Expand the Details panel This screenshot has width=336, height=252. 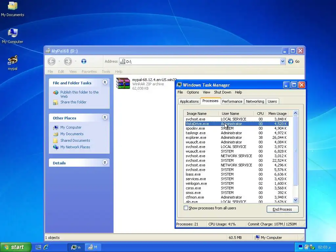coord(105,162)
